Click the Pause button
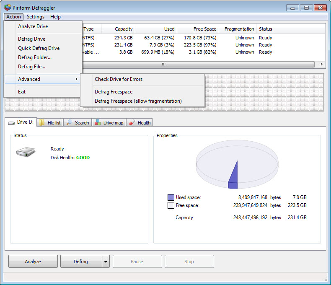 [137, 262]
